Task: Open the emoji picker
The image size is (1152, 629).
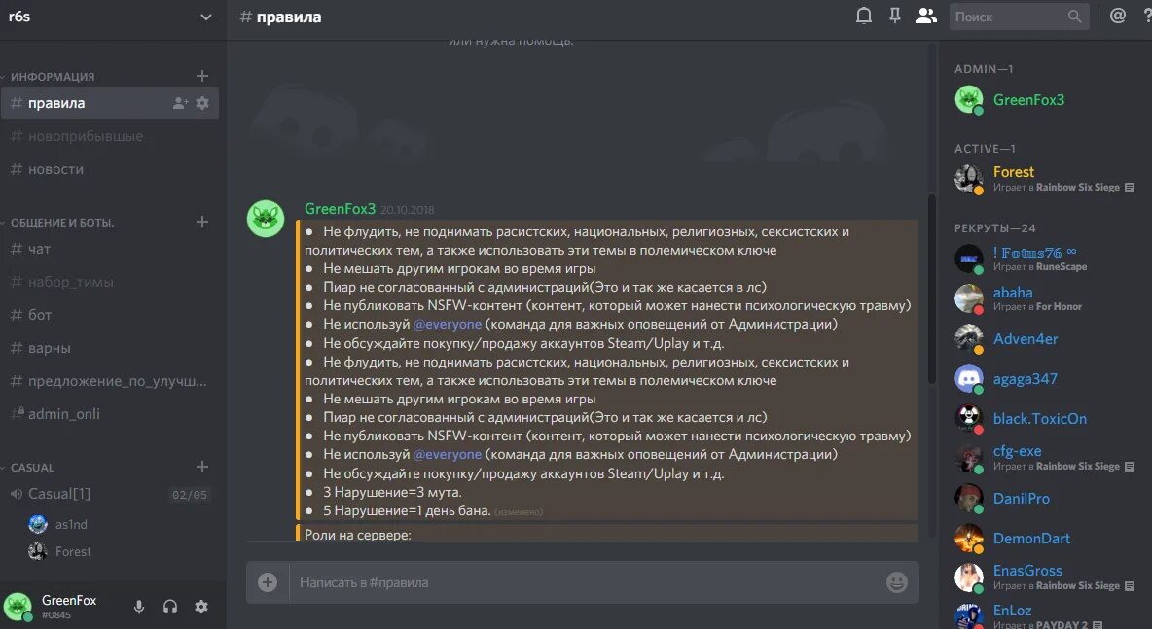Action: point(896,582)
